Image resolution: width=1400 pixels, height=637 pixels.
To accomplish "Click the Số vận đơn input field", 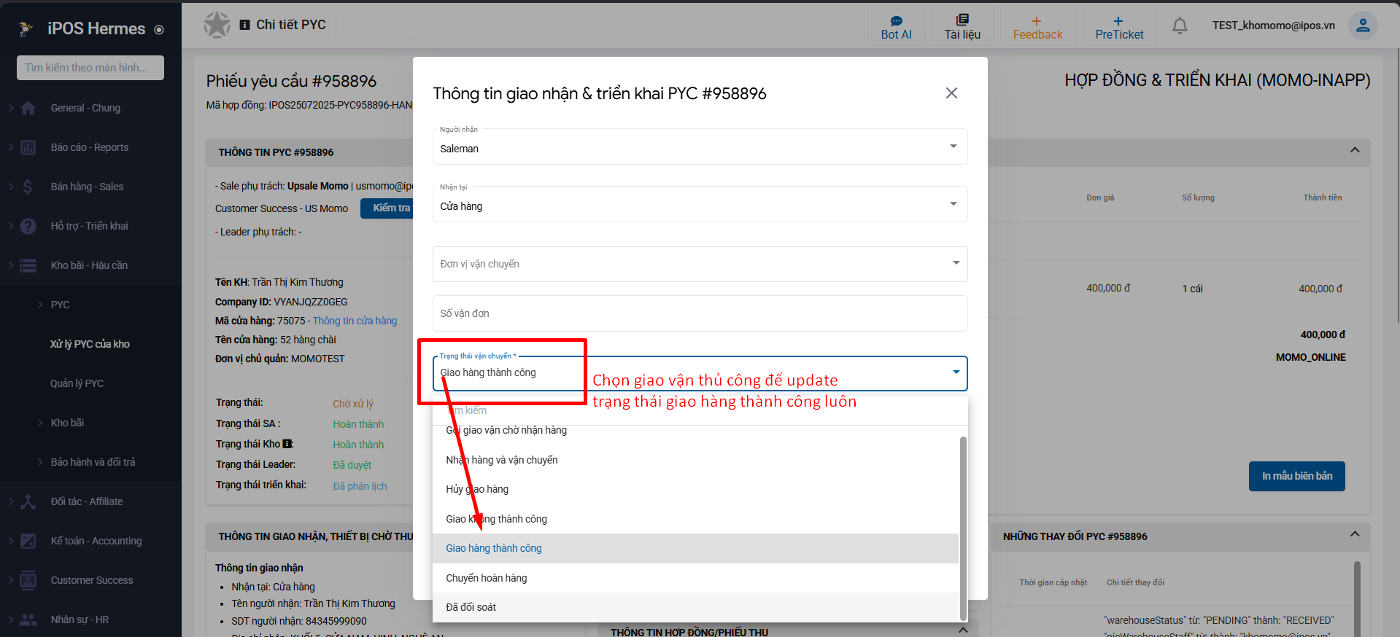I will 699,313.
